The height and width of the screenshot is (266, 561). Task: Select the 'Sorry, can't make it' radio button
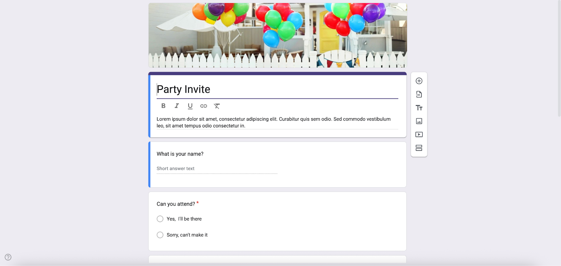160,235
